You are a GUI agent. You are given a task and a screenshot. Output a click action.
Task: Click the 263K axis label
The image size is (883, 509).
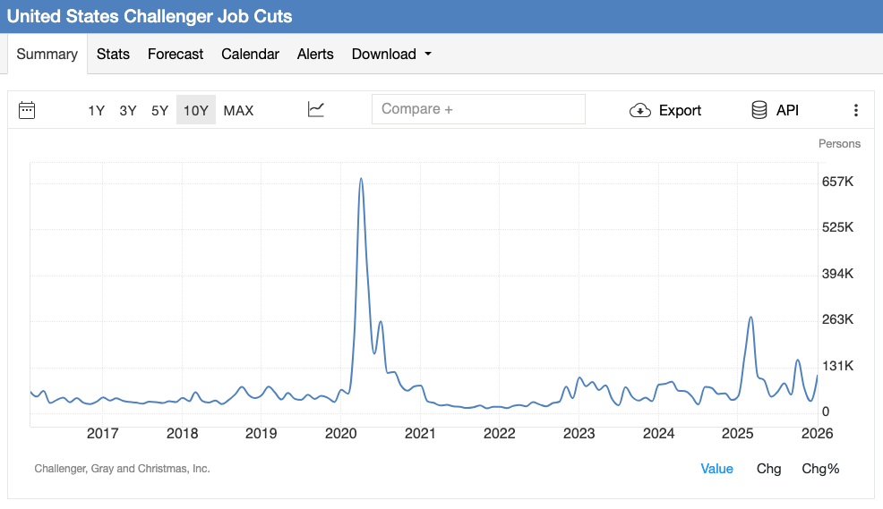pos(837,319)
